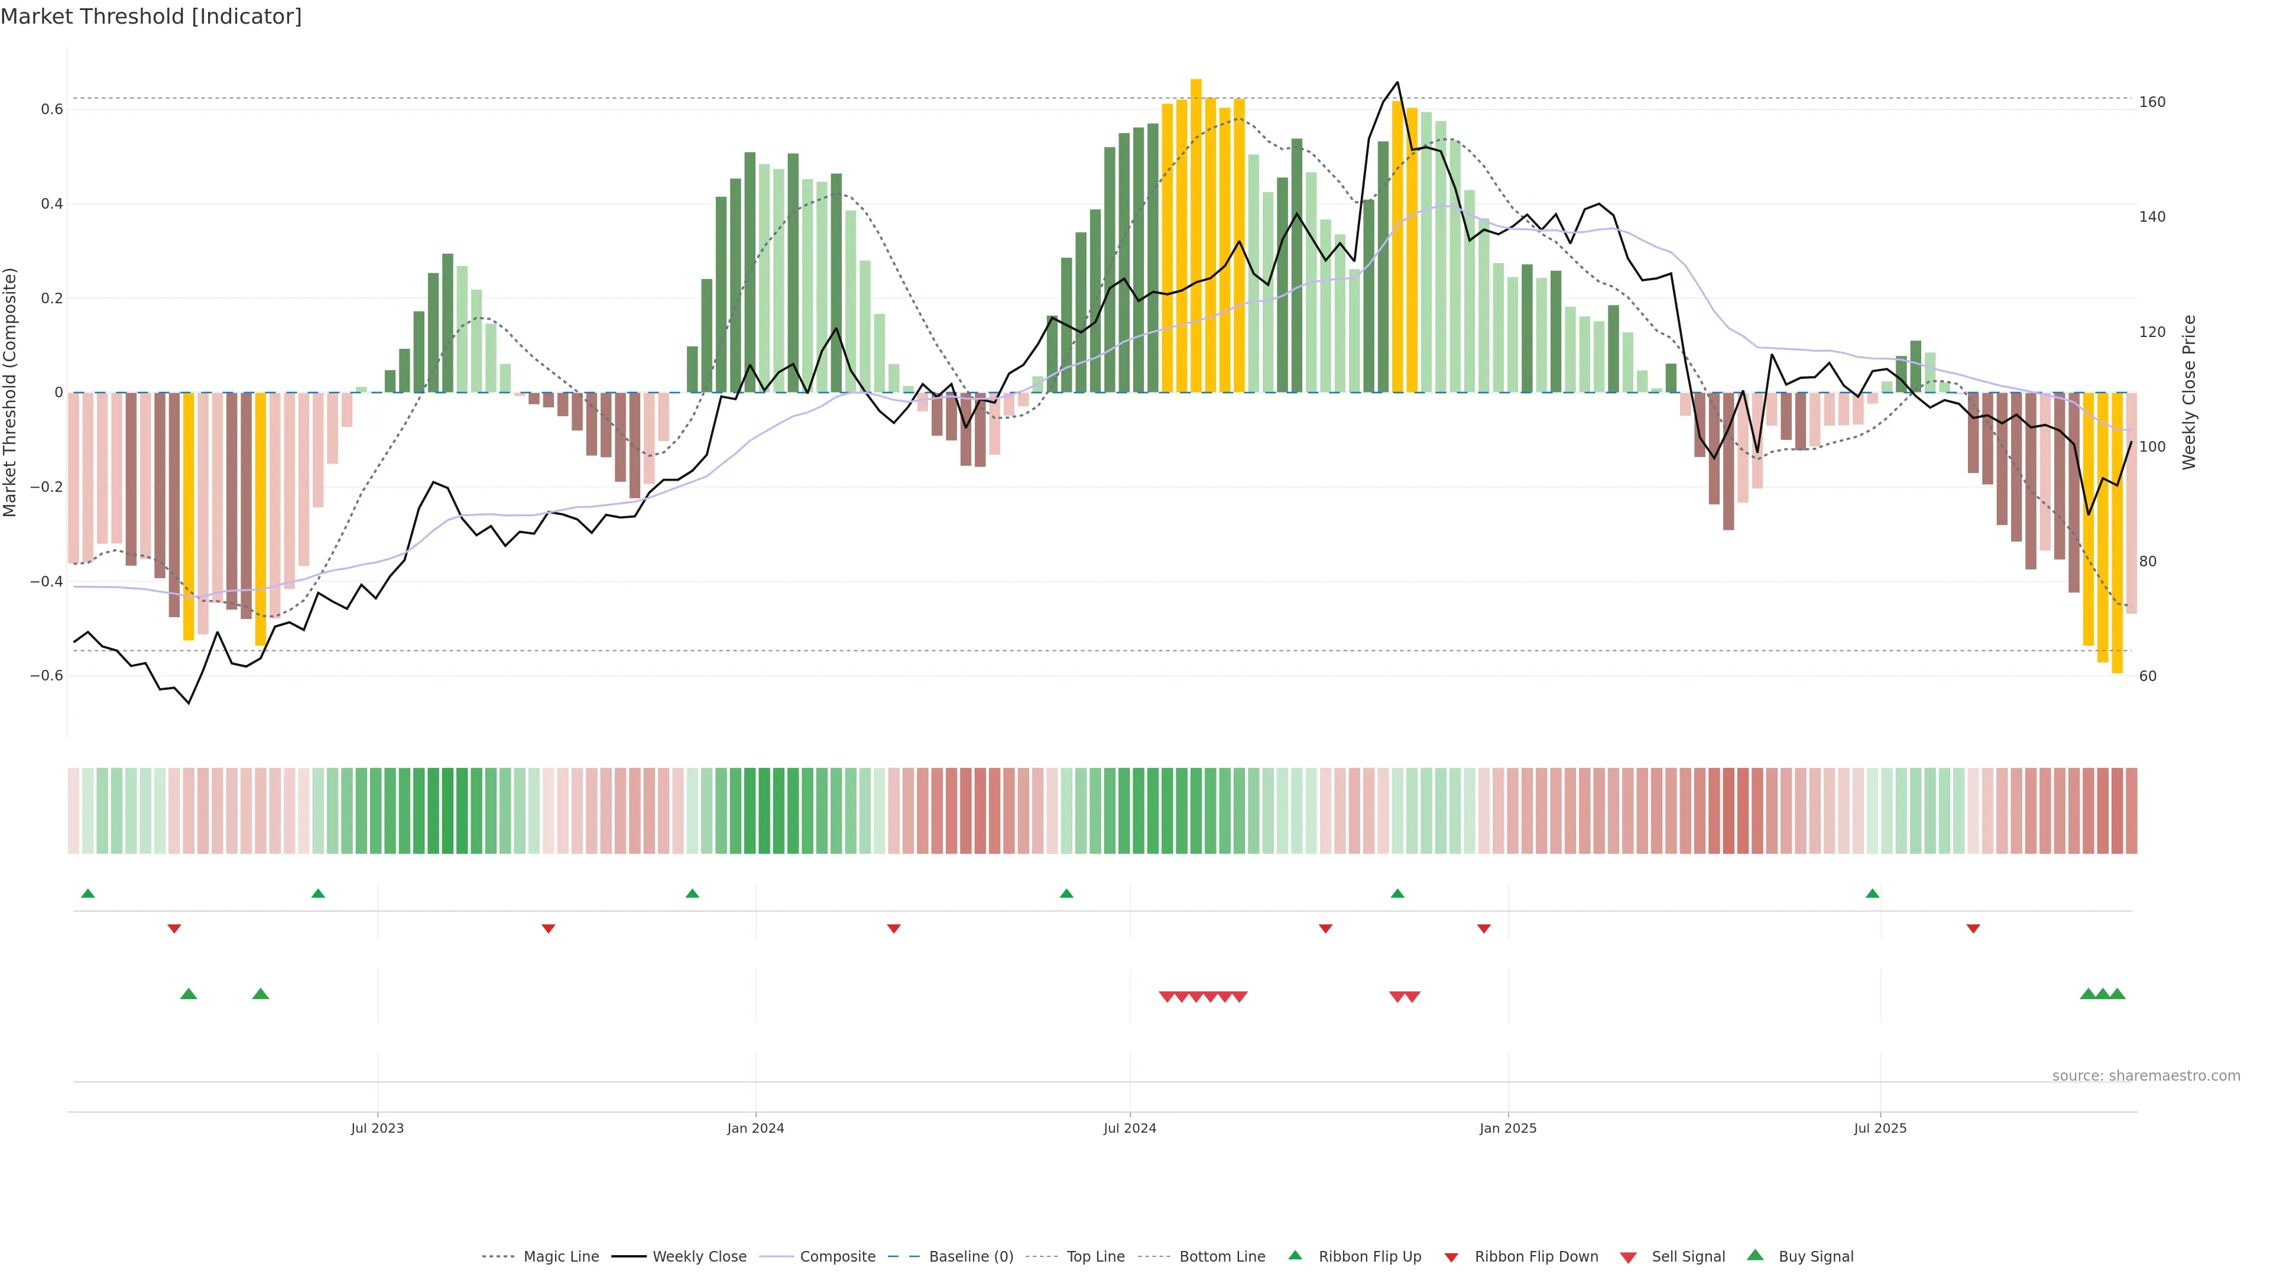
Task: Click the Weekly Close Price axis title
Action: click(2189, 392)
